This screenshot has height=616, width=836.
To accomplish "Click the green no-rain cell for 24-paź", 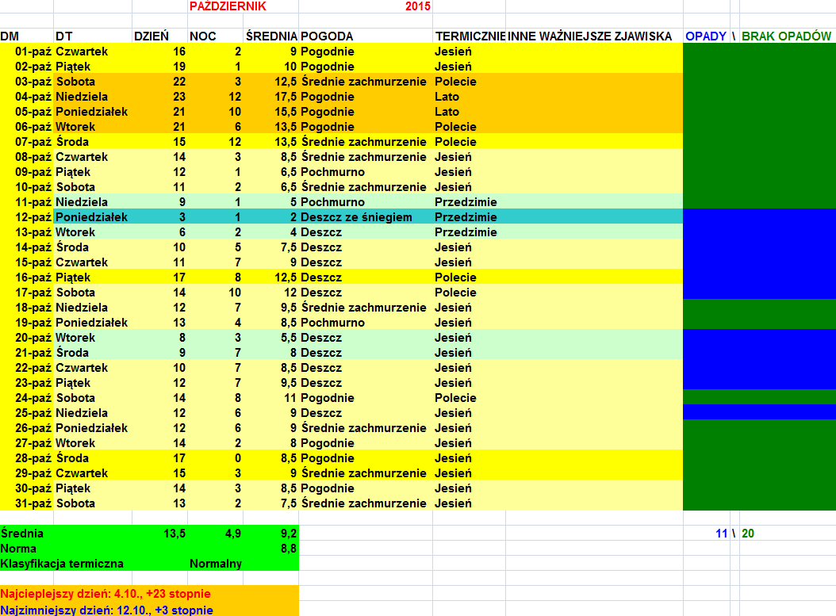I will pyautogui.click(x=758, y=396).
